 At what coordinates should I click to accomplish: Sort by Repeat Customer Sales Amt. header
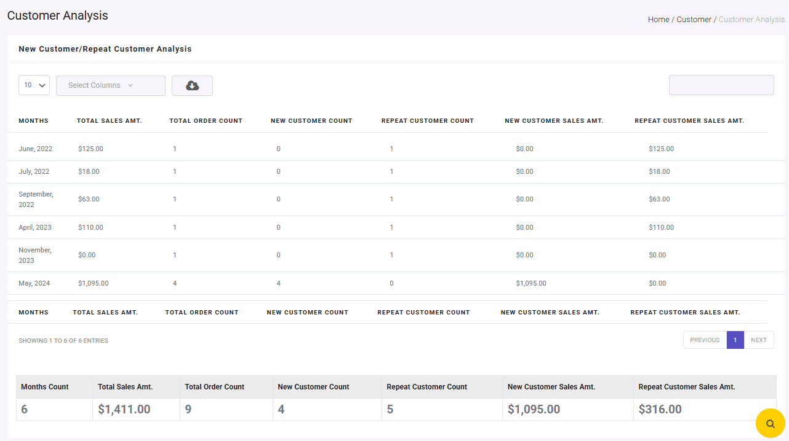[x=689, y=121]
